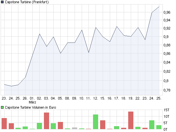Click the 'März' month label
The image size is (176, 132).
coord(32,102)
